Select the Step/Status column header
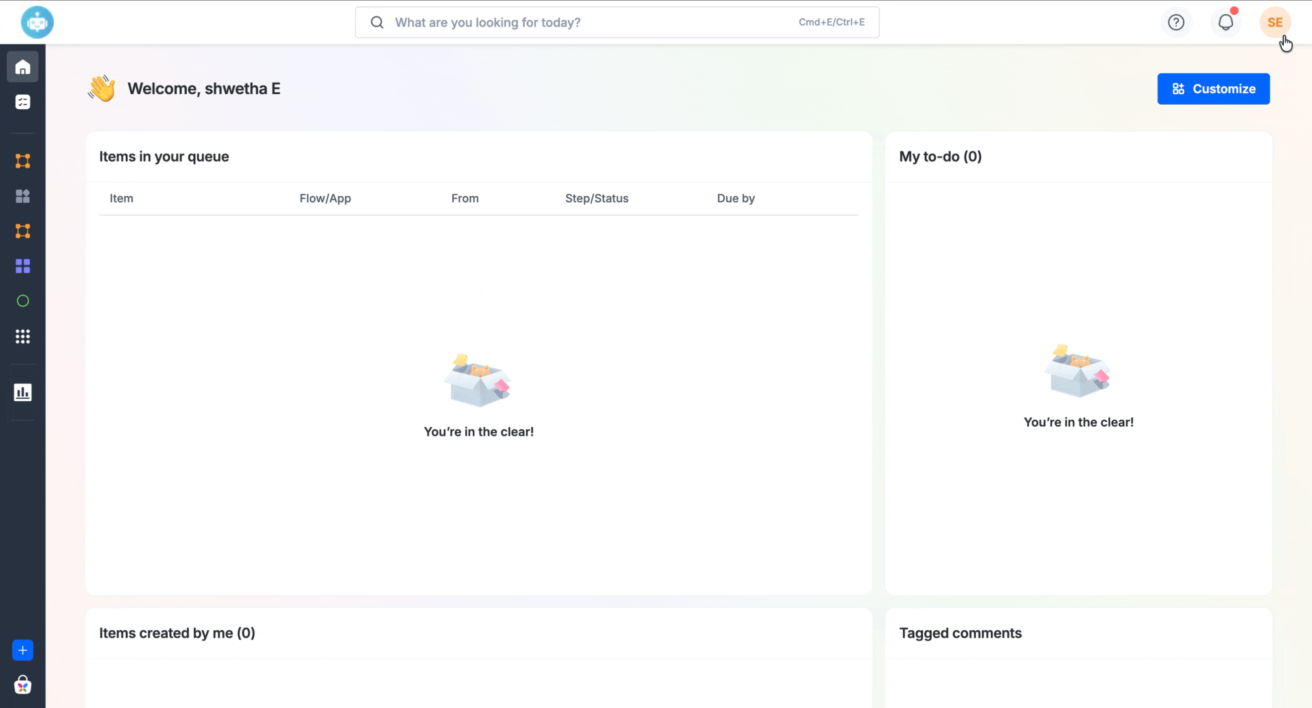The height and width of the screenshot is (708, 1312). point(596,198)
